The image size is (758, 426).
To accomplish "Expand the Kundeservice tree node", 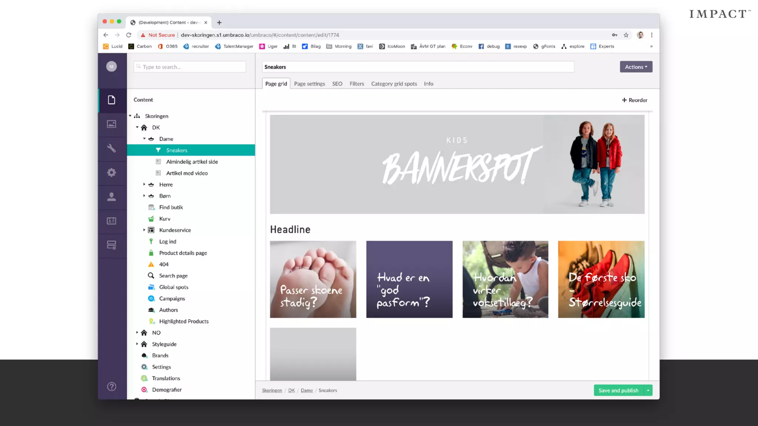I will [144, 230].
